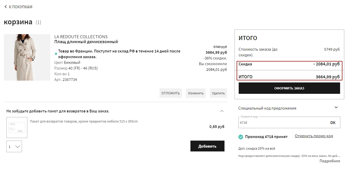Click the beige trench coat product photo
Screen dimensions: 345x176
(x=27, y=57)
